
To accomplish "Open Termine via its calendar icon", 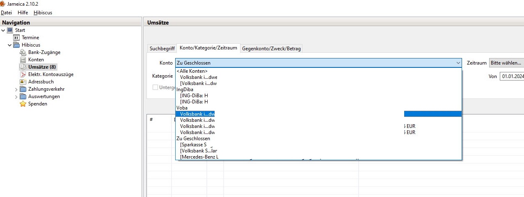I will (17, 38).
